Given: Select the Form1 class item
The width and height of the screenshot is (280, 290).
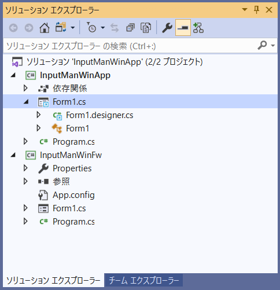Looking at the screenshot, I should pyautogui.click(x=78, y=129).
